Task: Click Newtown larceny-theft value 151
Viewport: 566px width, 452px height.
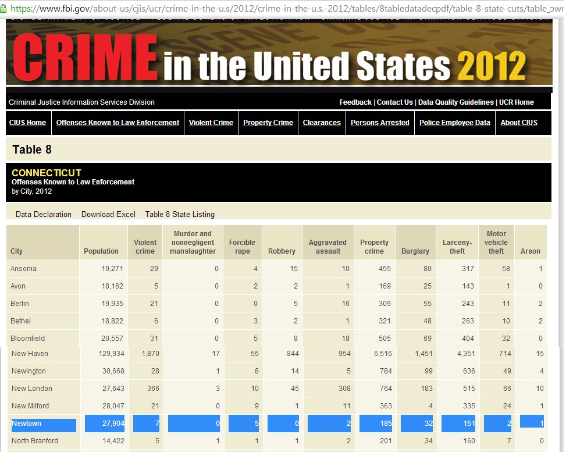Action: pos(469,423)
